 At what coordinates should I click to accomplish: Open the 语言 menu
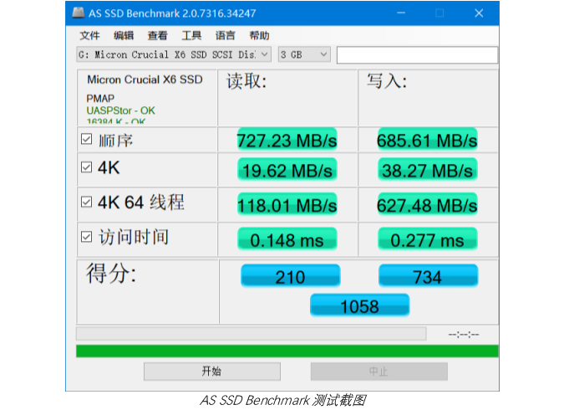(x=225, y=36)
